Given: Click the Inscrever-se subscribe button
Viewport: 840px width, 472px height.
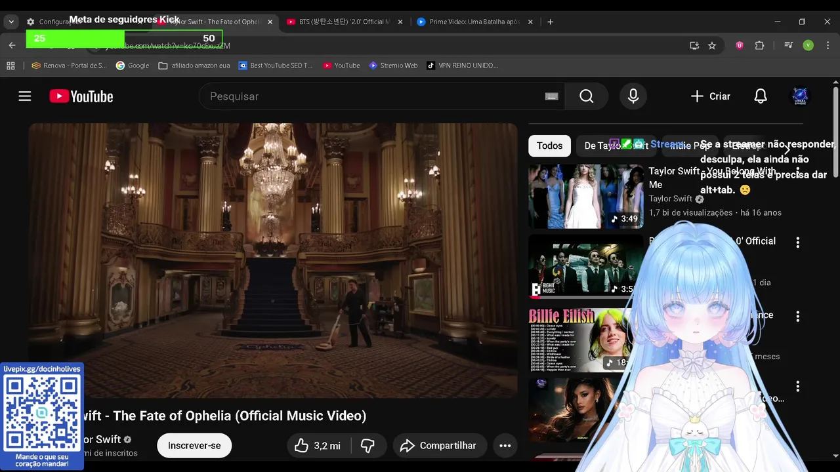Looking at the screenshot, I should click(x=194, y=446).
